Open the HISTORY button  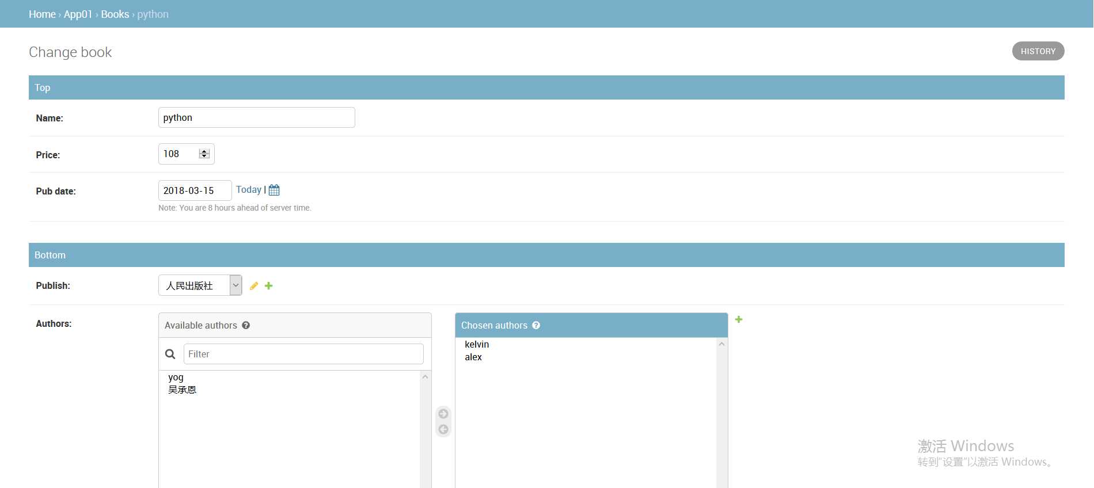click(x=1038, y=51)
